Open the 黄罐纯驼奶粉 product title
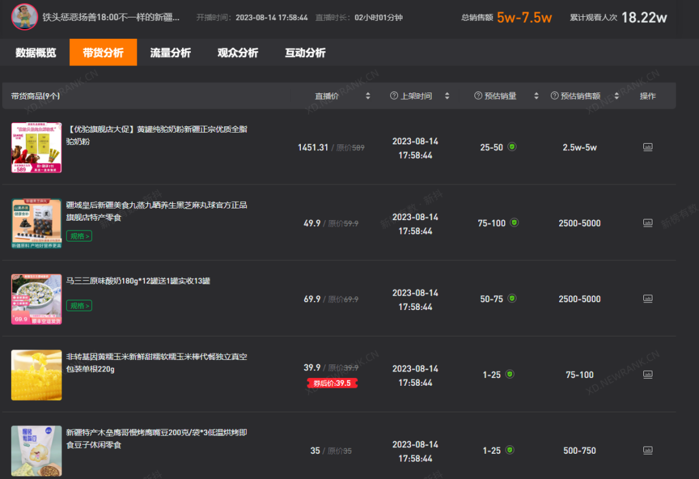Image resolution: width=699 pixels, height=479 pixels. point(157,135)
